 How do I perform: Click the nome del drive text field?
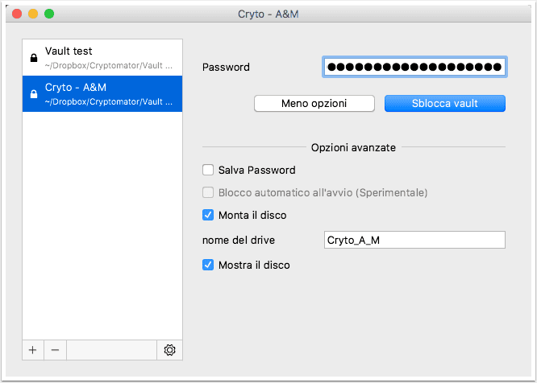coord(414,240)
